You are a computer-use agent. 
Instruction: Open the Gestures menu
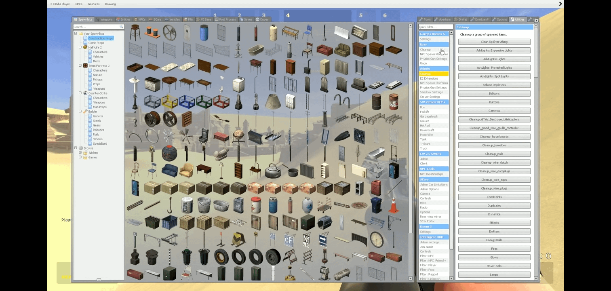pos(94,4)
